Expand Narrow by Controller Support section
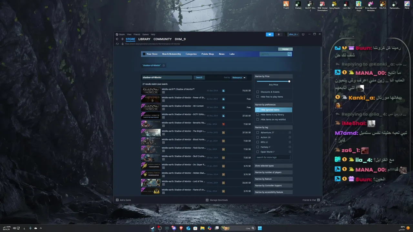Viewport: 413px width, 232px height. pos(273,186)
